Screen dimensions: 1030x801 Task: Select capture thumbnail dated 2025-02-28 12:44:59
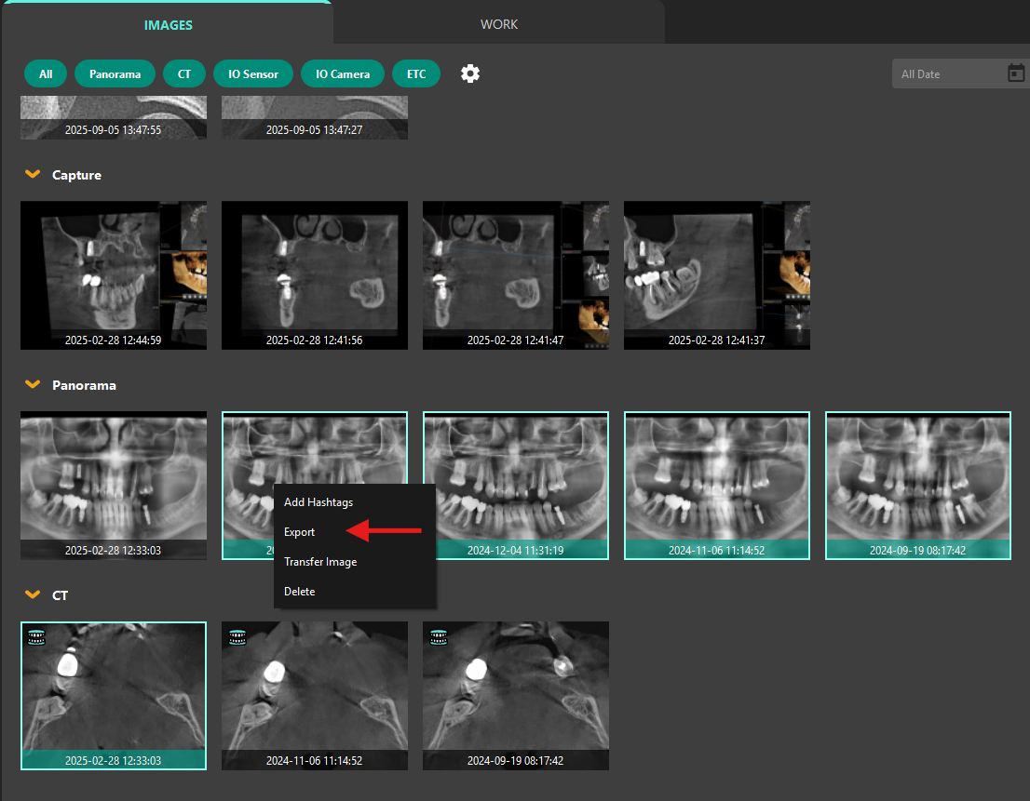(x=114, y=274)
